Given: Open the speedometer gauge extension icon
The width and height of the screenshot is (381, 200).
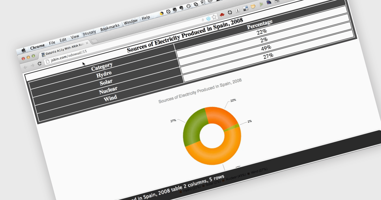Looking at the screenshot, I should click(269, 3).
